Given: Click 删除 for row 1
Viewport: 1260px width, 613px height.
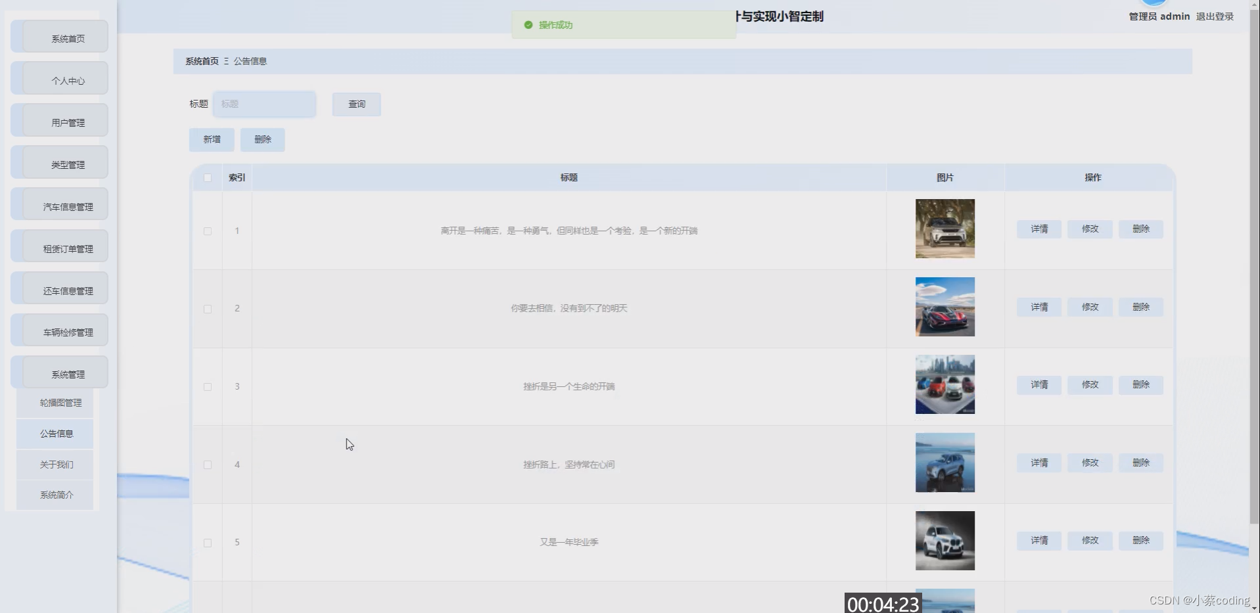Looking at the screenshot, I should [1141, 229].
